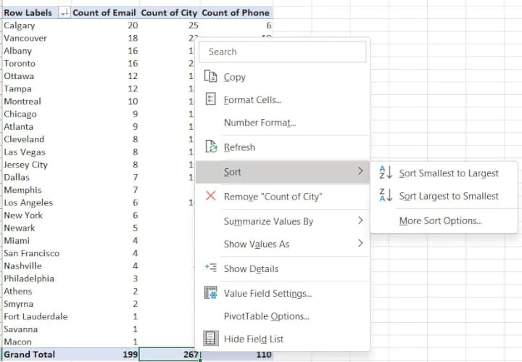
Task: Select the Tampa row label
Action: (x=17, y=89)
